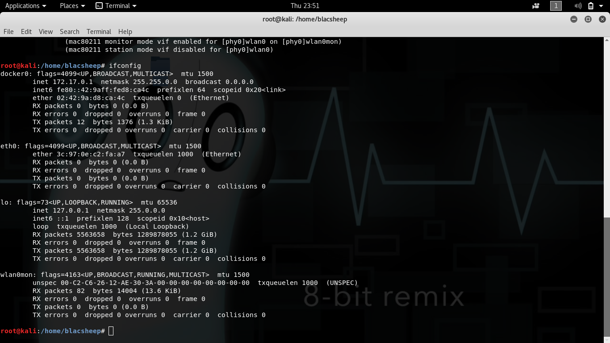
Task: Click the volume speaker icon
Action: [578, 6]
